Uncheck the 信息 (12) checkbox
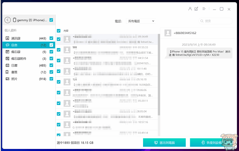Image resolution: width=239 pixels, height=151 pixels. tap(51, 45)
